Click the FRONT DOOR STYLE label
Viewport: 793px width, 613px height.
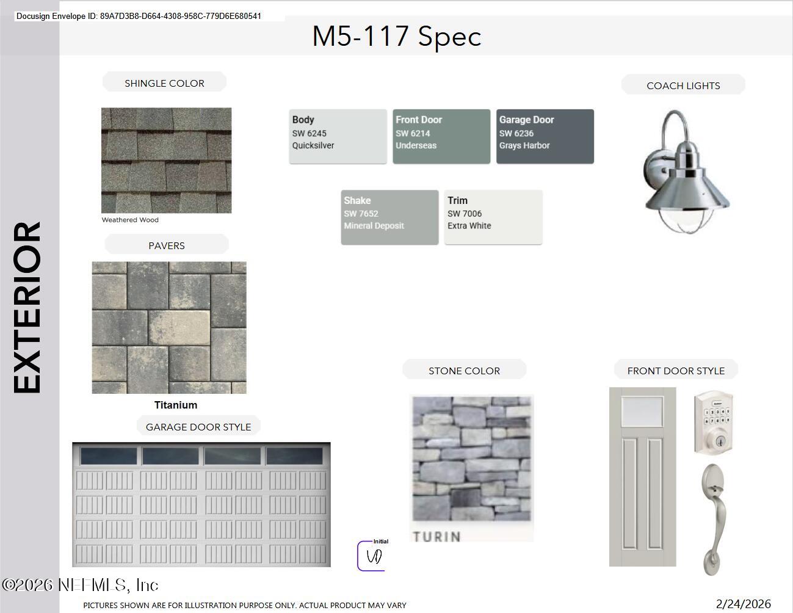click(x=676, y=371)
